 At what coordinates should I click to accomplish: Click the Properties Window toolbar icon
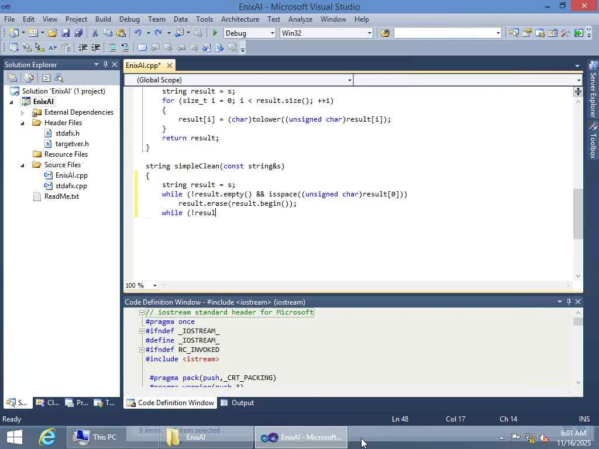point(527,33)
